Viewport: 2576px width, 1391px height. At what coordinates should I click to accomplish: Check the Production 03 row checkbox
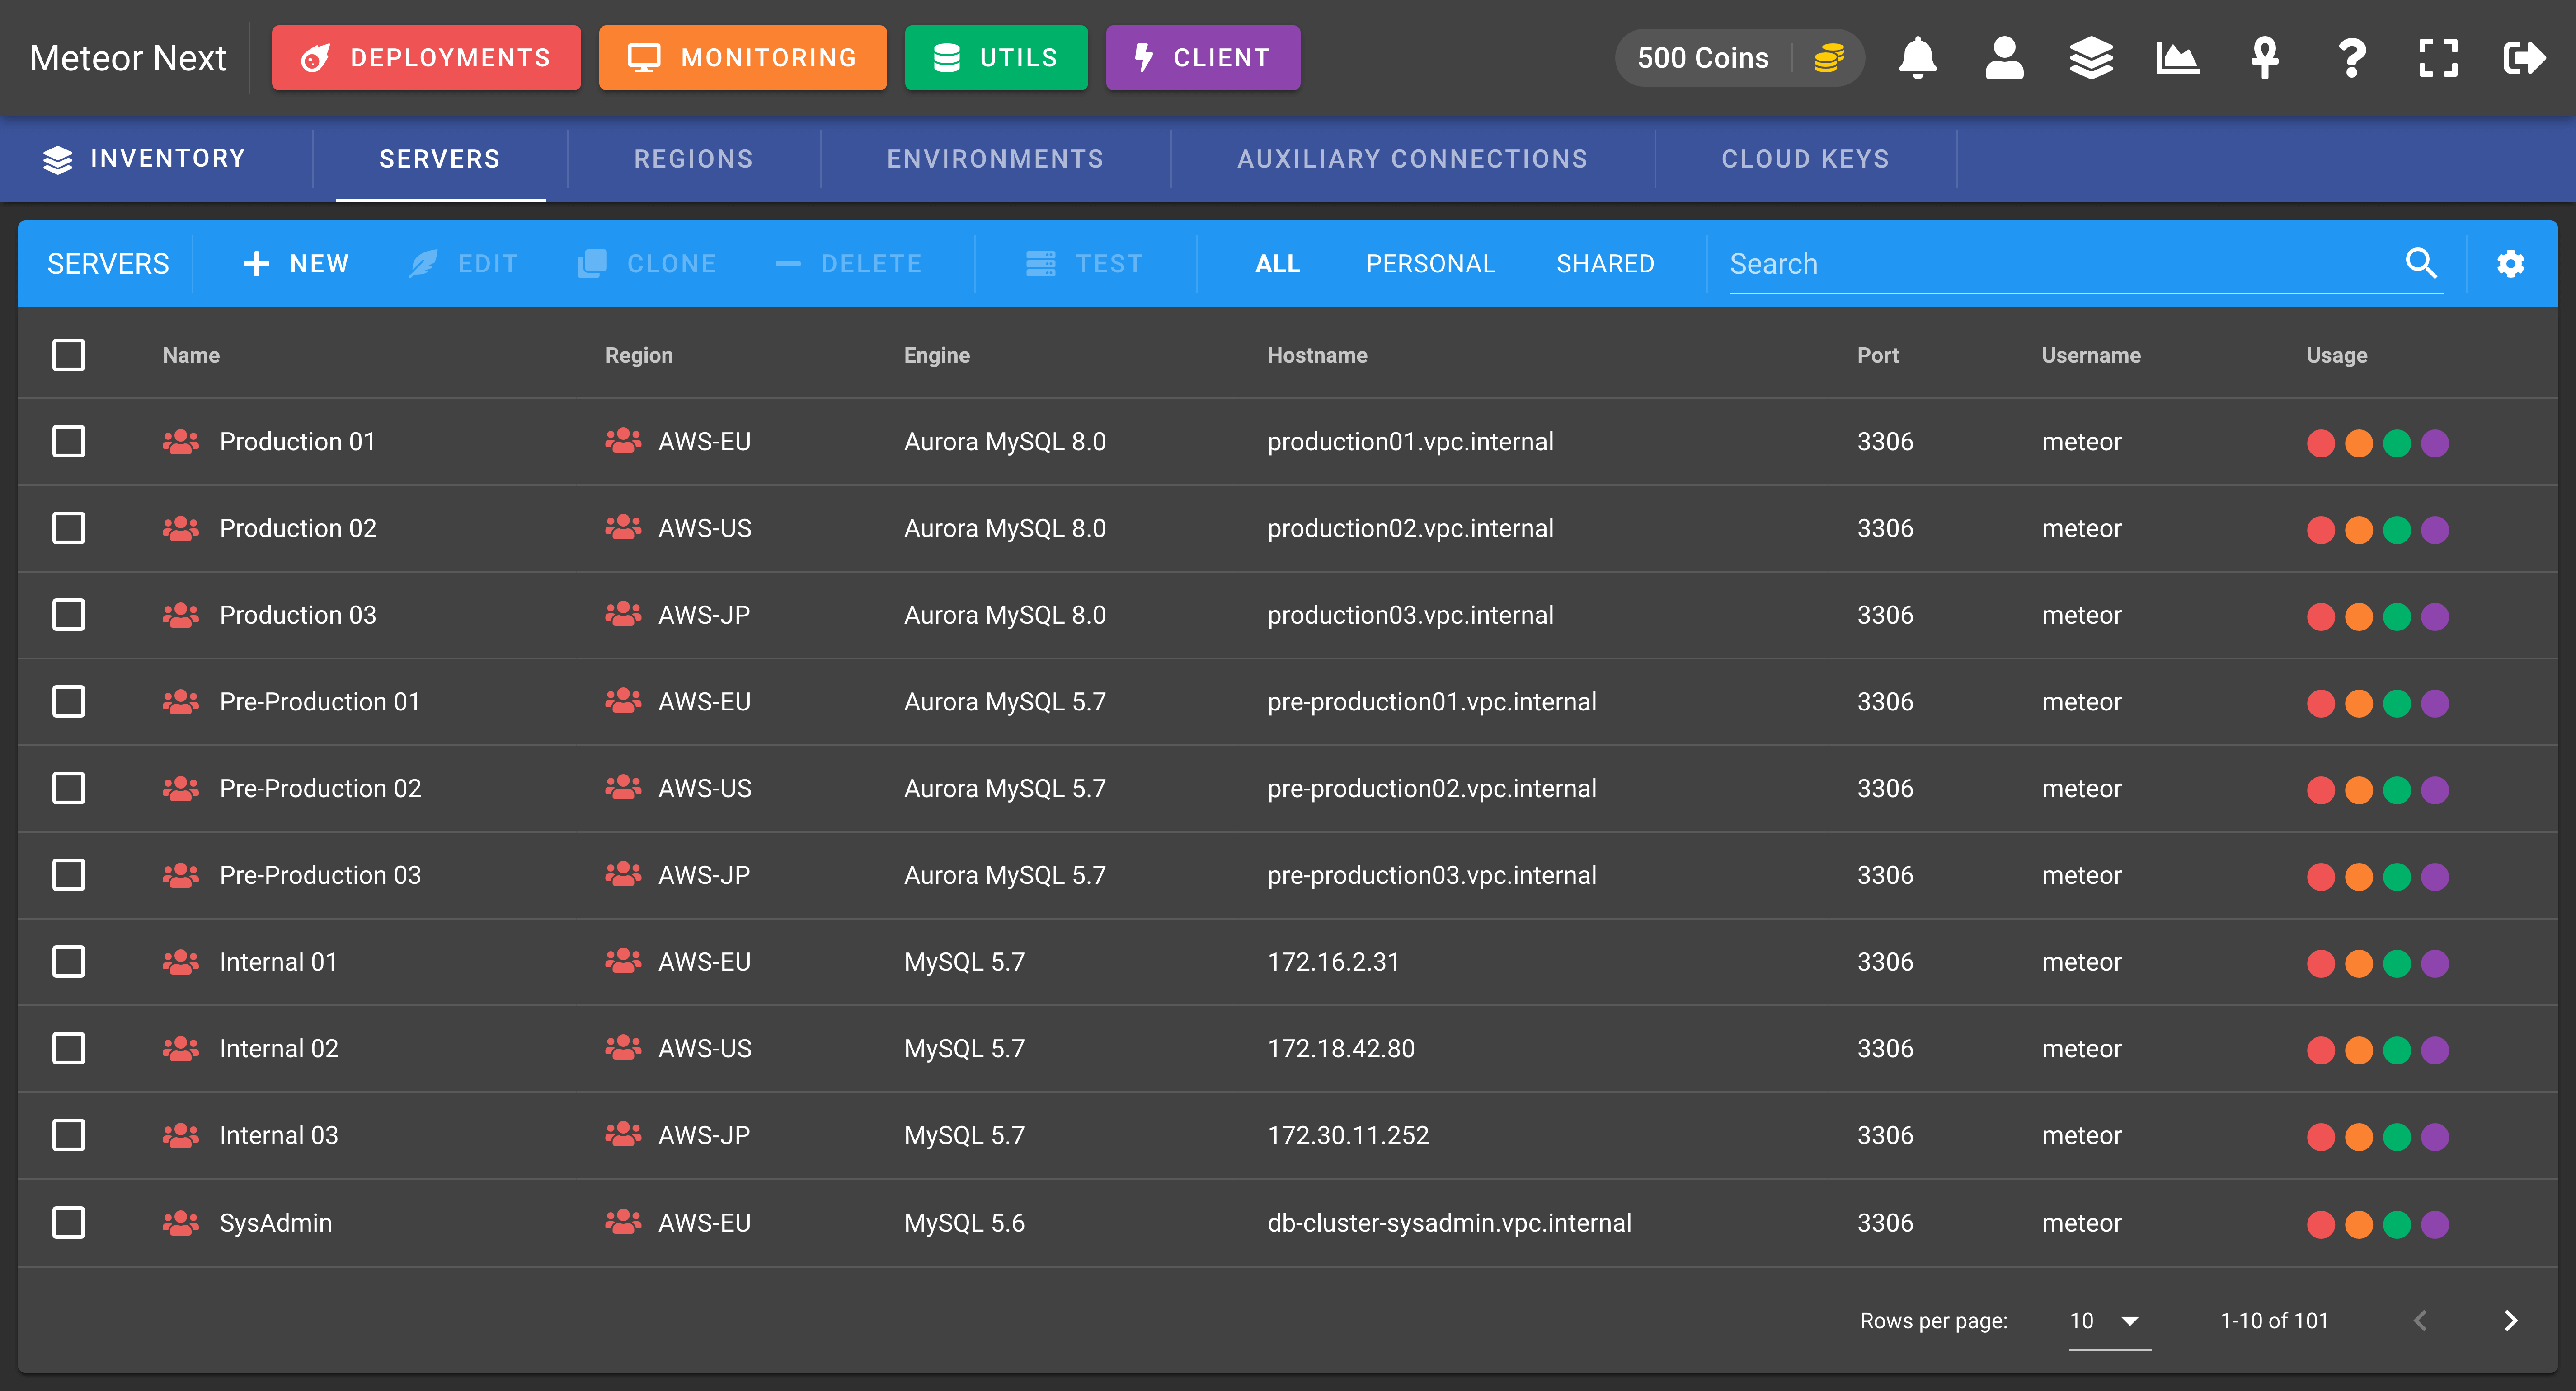coord(68,615)
